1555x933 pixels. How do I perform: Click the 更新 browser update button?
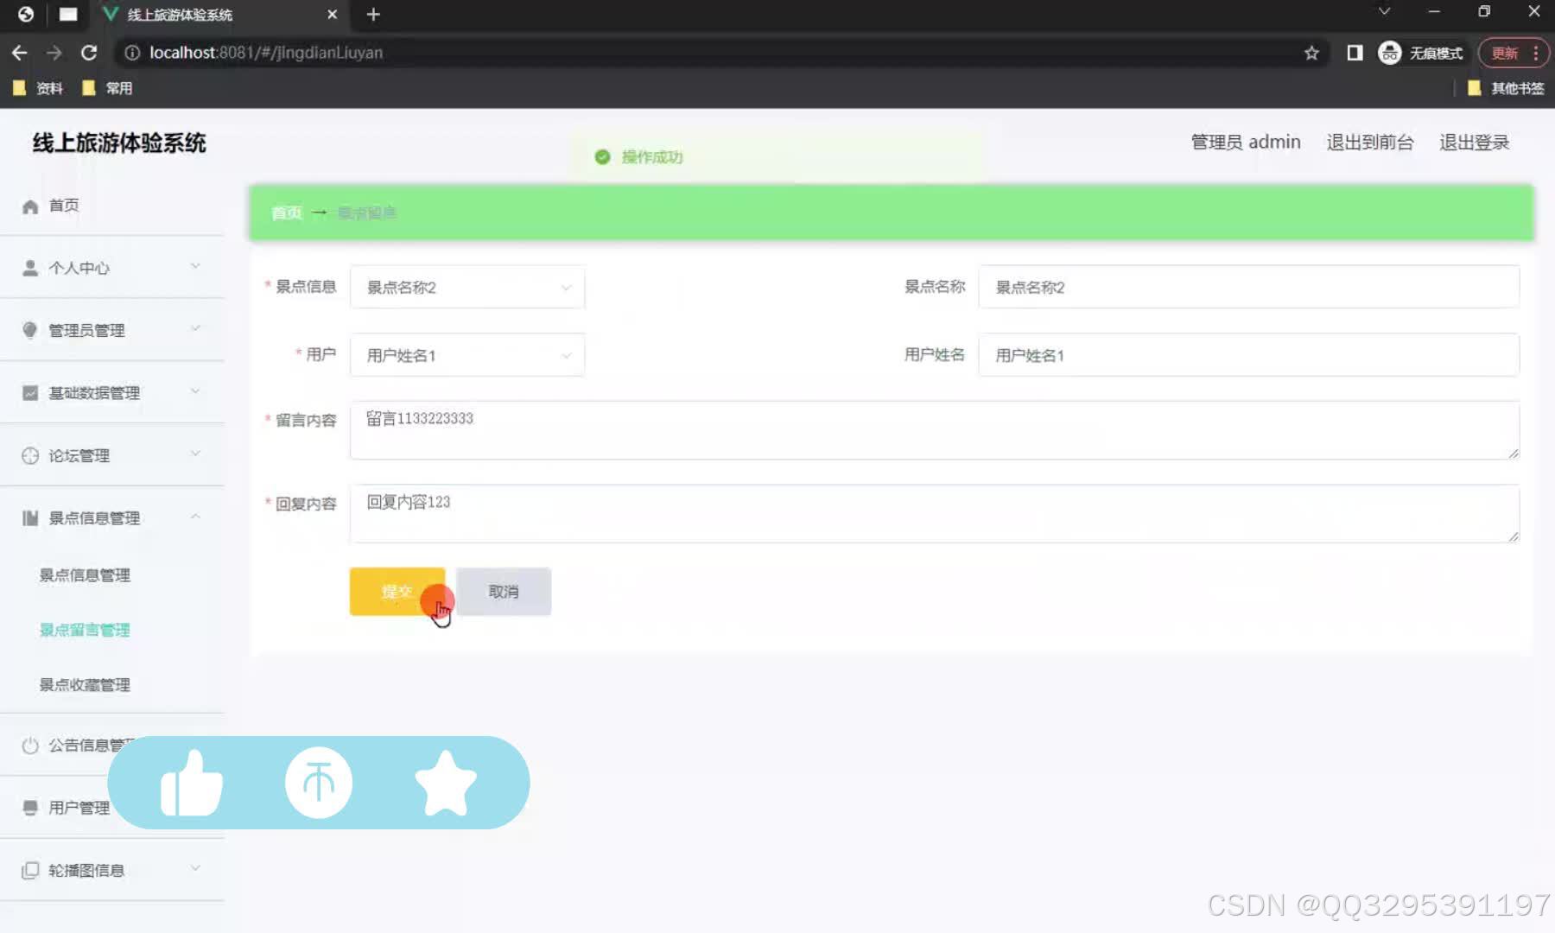click(x=1514, y=53)
